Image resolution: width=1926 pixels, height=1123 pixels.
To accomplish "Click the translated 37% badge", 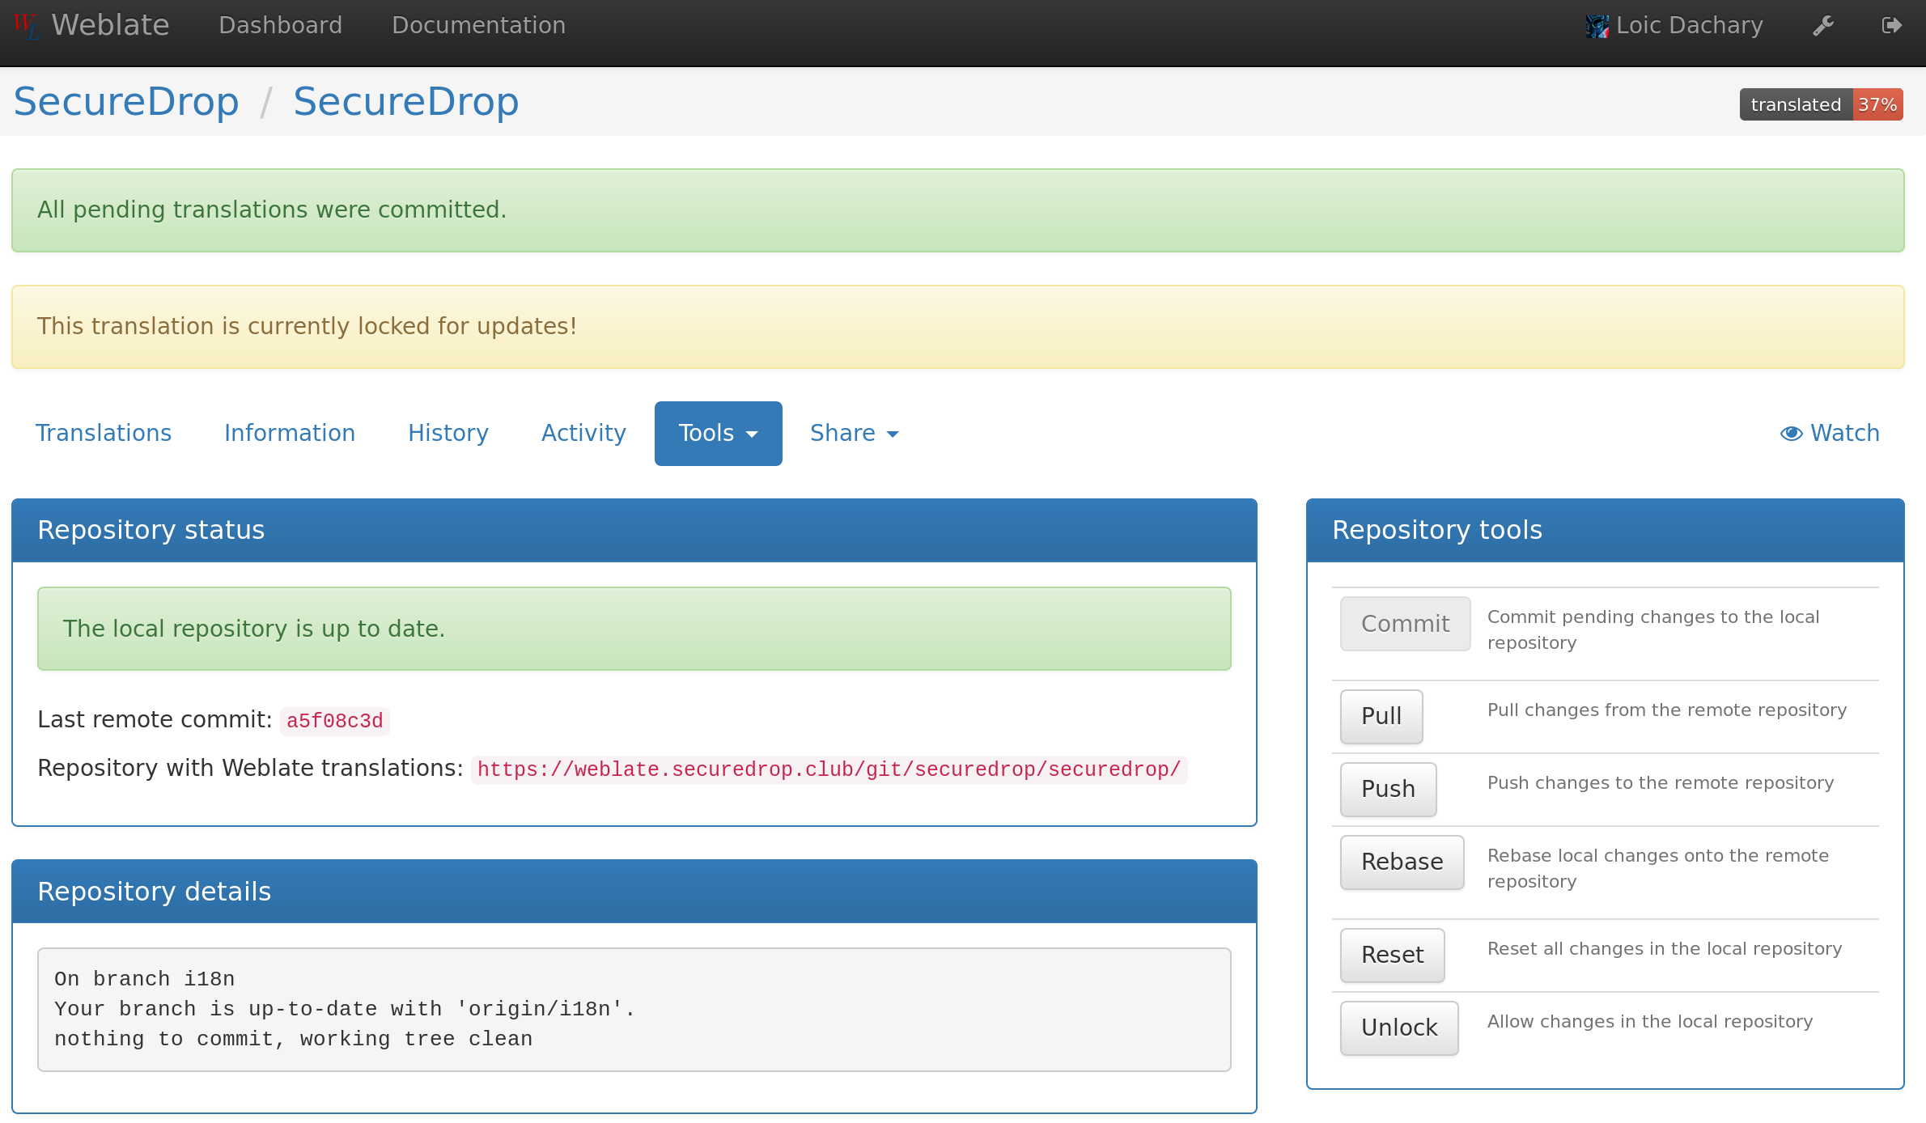I will pyautogui.click(x=1821, y=104).
